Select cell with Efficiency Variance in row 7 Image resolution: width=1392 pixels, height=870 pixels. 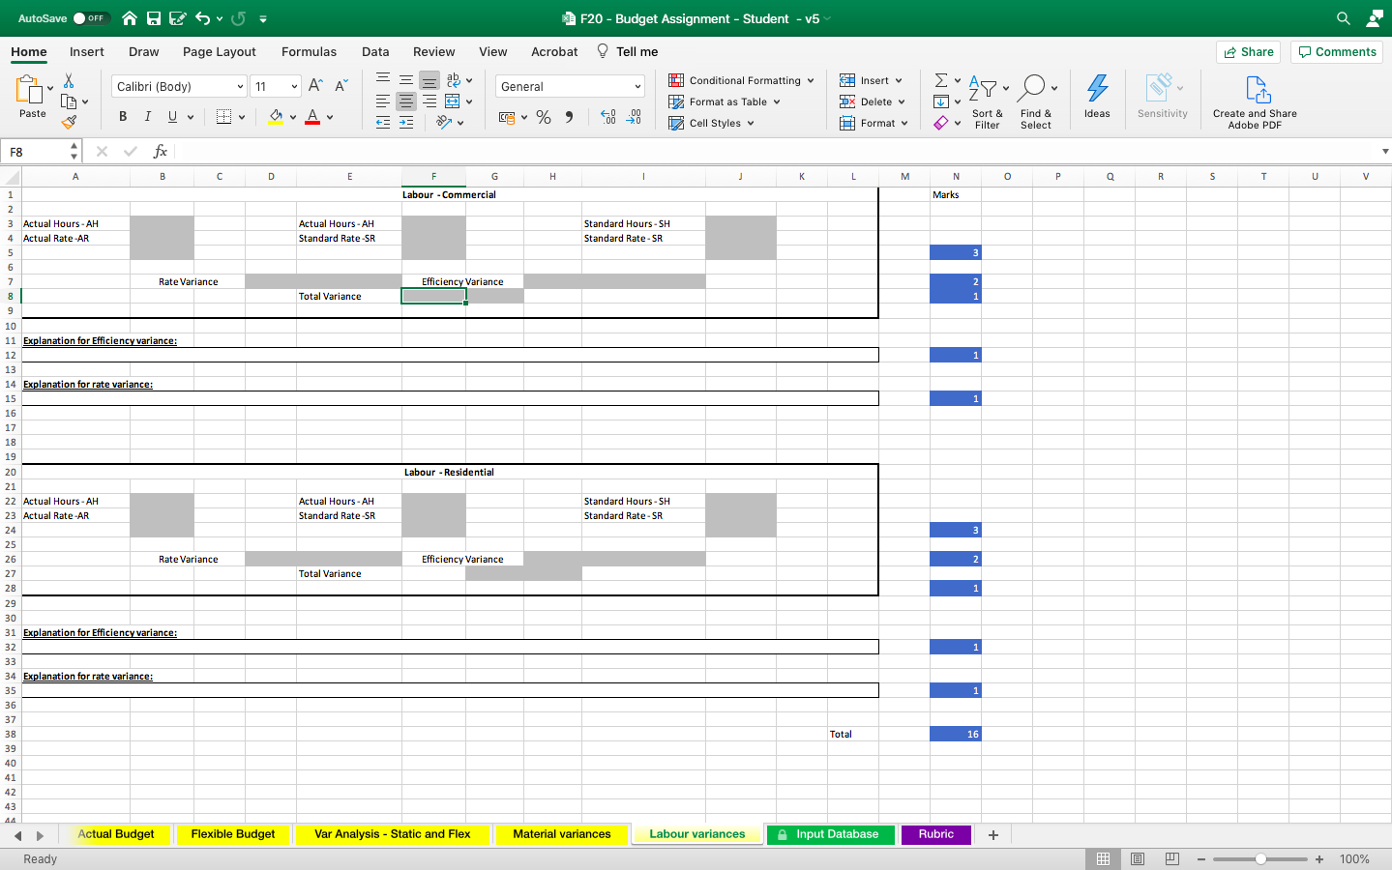462,282
